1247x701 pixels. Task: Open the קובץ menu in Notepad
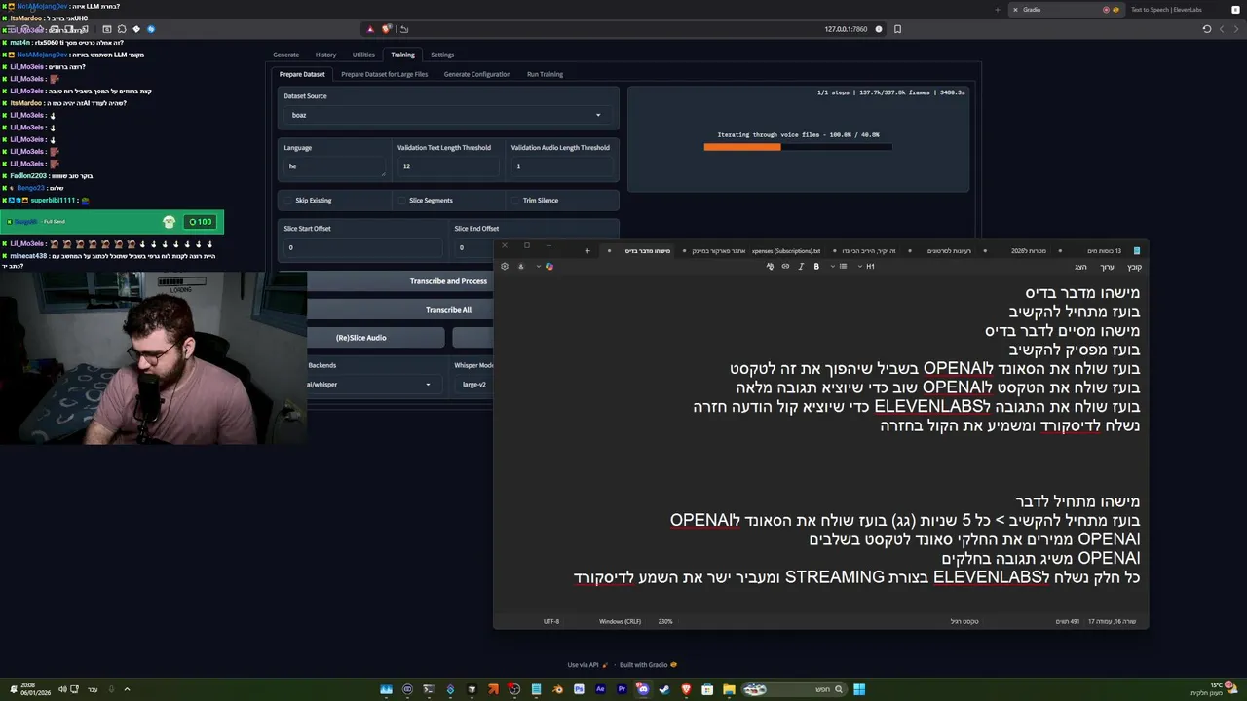pos(1134,267)
